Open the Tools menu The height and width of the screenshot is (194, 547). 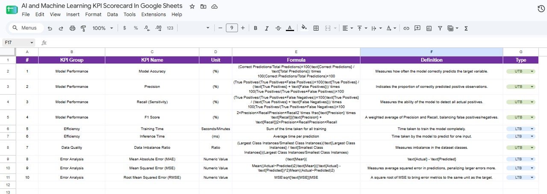129,14
